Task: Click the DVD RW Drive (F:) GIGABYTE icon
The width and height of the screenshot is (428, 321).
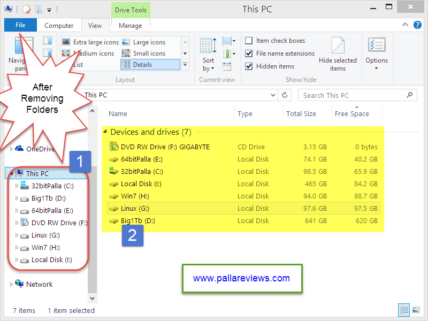Action: (x=113, y=147)
